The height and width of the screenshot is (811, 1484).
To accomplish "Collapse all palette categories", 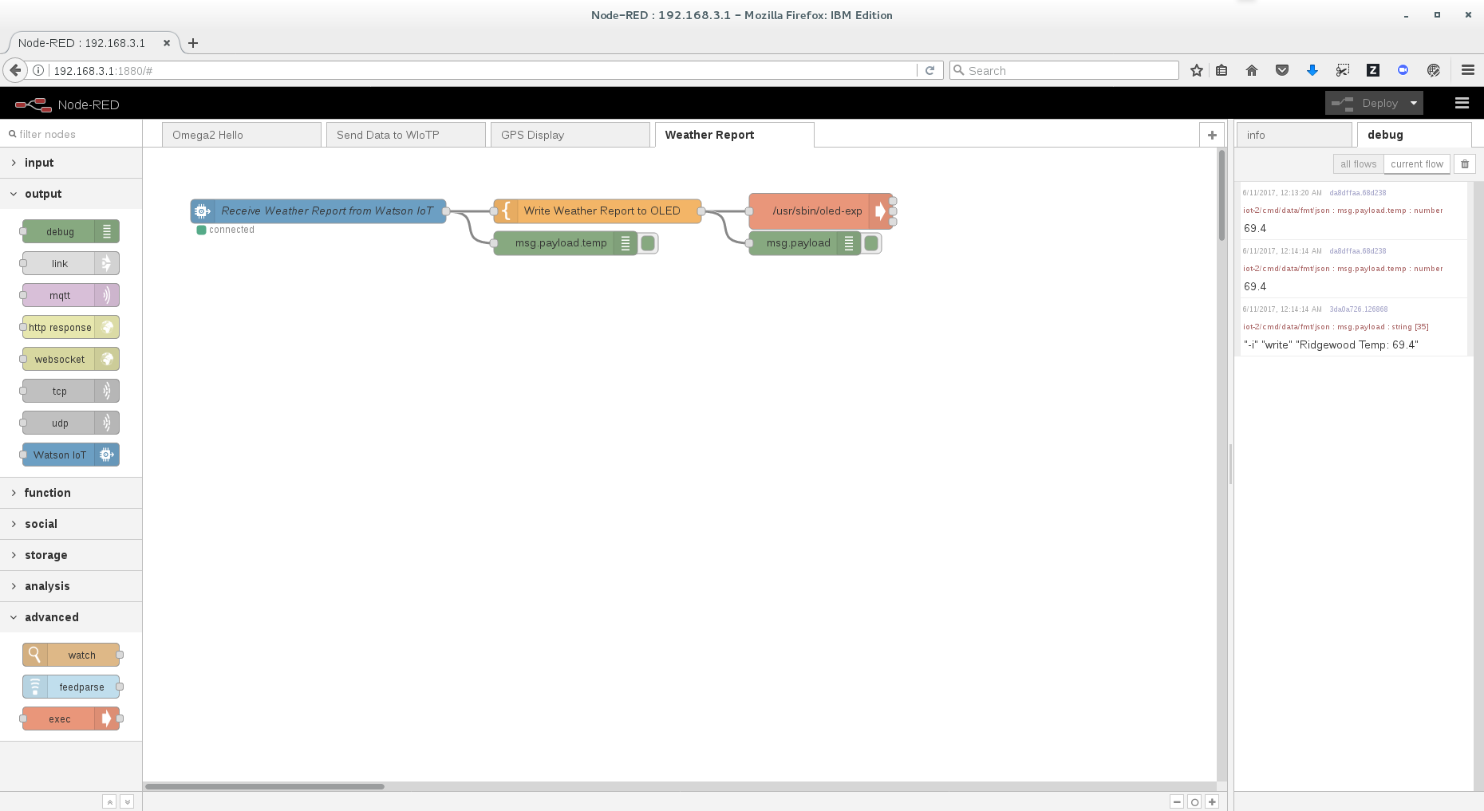I will point(109,801).
